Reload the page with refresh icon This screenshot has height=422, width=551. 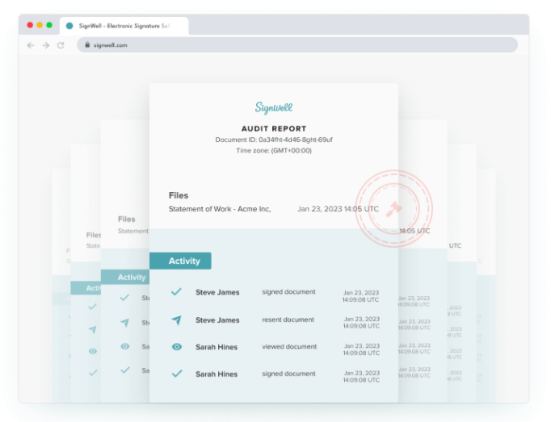click(x=61, y=45)
